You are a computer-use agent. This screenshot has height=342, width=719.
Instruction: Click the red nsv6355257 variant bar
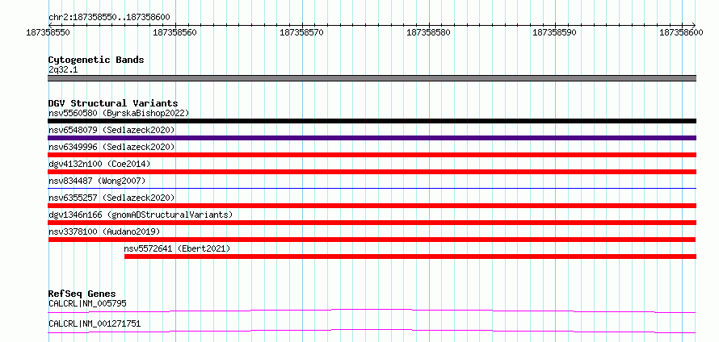pyautogui.click(x=372, y=206)
